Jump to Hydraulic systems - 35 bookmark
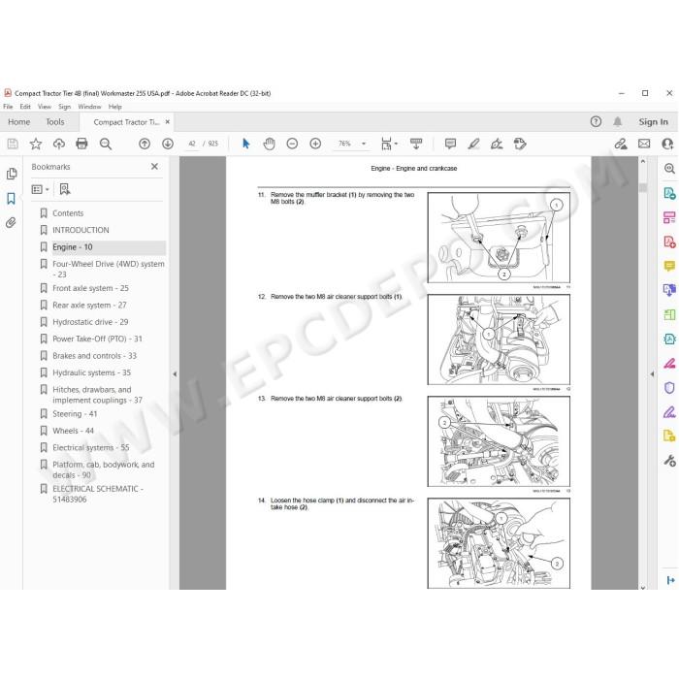 [91, 372]
